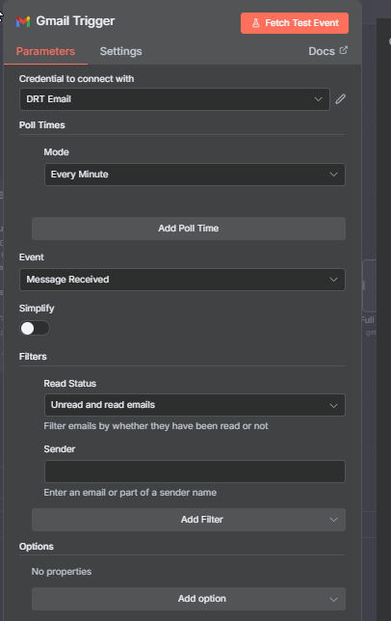
Task: Click the 'No properties' text under Options
Action: coord(62,572)
